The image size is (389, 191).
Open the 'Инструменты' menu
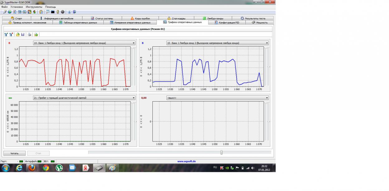click(34, 7)
